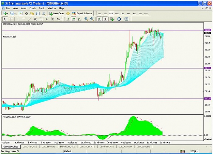This screenshot has height=154, width=213.
Task: Zoom out on the chart
Action: tap(92, 19)
